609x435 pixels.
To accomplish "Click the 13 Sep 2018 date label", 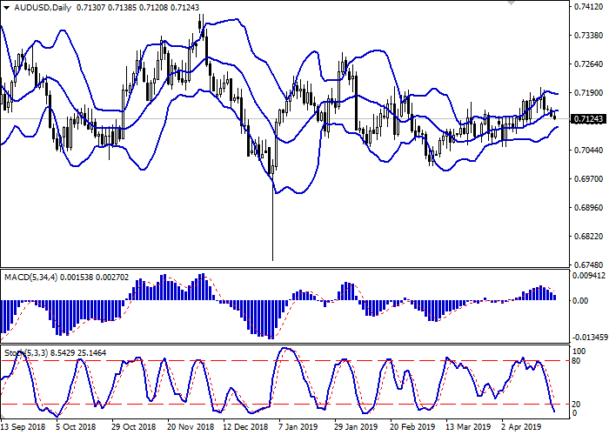I will (x=23, y=427).
